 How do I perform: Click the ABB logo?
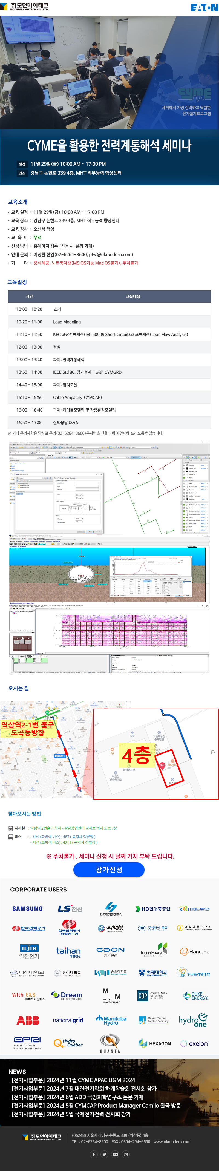[28, 1020]
